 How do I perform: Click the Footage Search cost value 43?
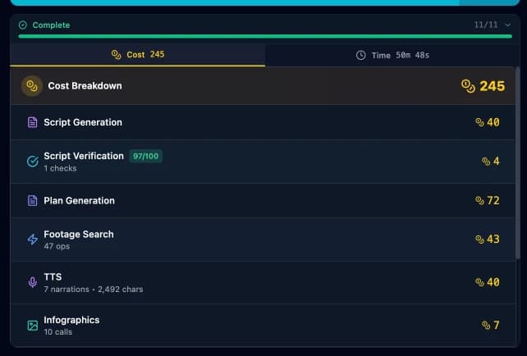[493, 240]
